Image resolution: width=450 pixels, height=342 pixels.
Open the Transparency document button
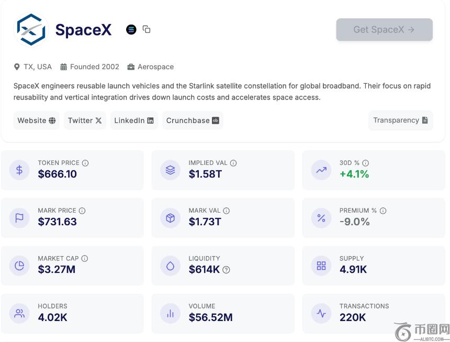point(400,120)
